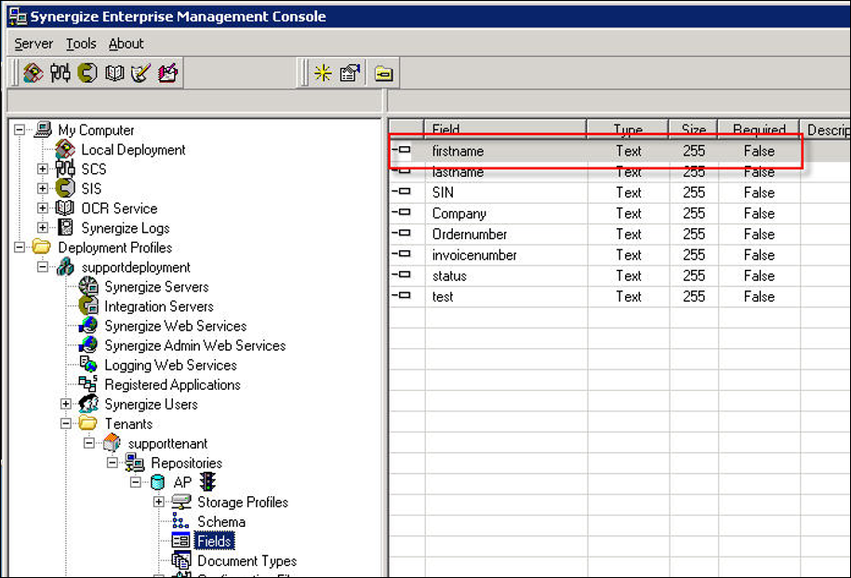Viewport: 851px width, 578px height.
Task: Collapse the AP repository node
Action: click(136, 482)
